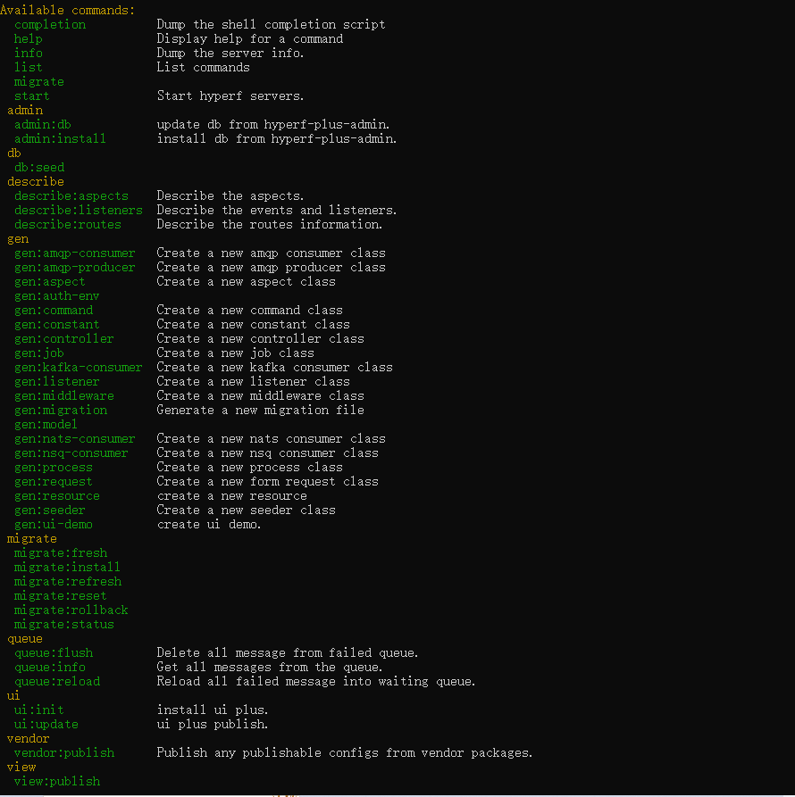Click the 'gen:ui-demo' command
Screen dimensions: 795x797
(54, 524)
